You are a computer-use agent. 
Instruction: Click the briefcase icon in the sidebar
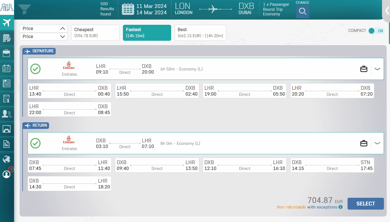pyautogui.click(x=7, y=53)
